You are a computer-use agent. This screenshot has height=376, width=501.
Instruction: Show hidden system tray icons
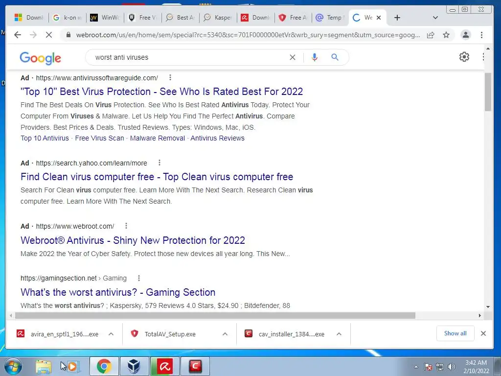coord(416,367)
